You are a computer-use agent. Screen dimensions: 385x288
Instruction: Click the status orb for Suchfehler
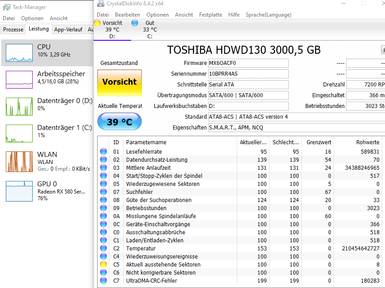pyautogui.click(x=103, y=192)
